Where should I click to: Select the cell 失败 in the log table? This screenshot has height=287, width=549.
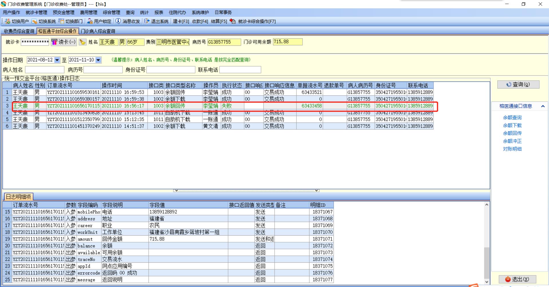click(x=232, y=106)
